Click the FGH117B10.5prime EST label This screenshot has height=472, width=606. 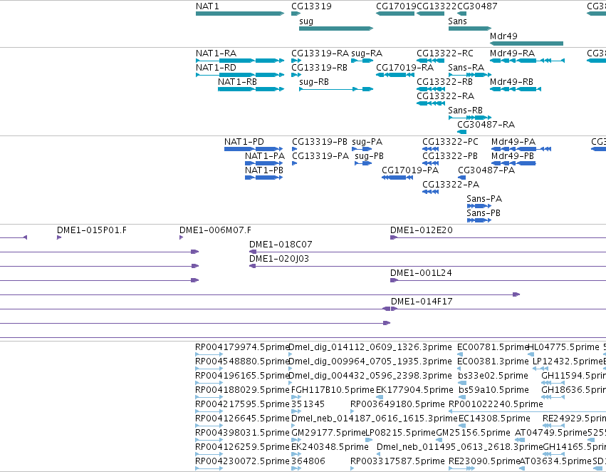pos(333,391)
